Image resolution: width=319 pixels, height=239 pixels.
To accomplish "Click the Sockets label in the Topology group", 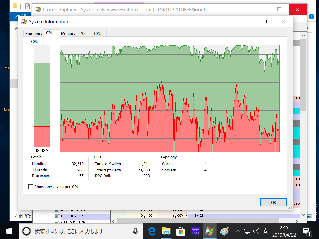I will point(169,170).
